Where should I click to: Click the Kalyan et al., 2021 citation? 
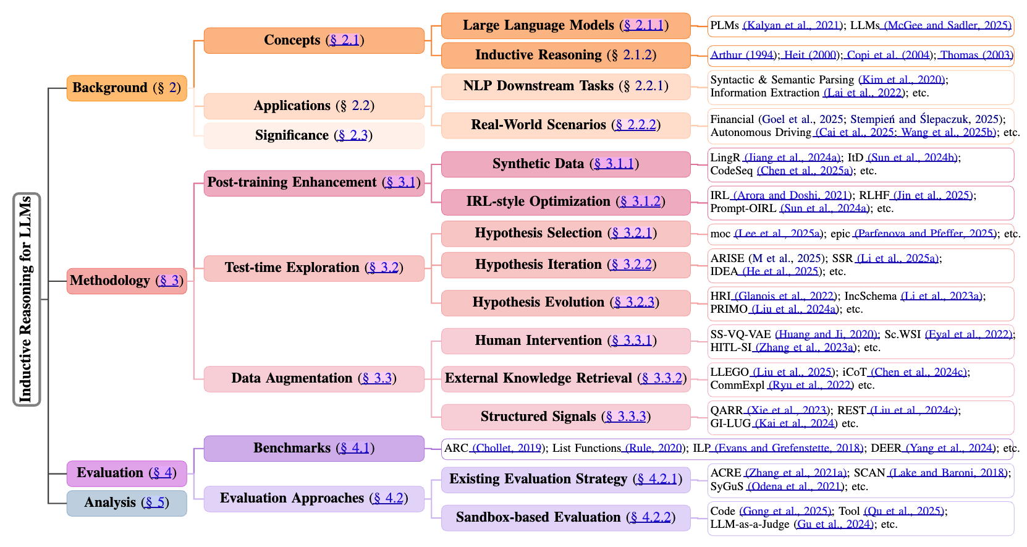click(792, 25)
